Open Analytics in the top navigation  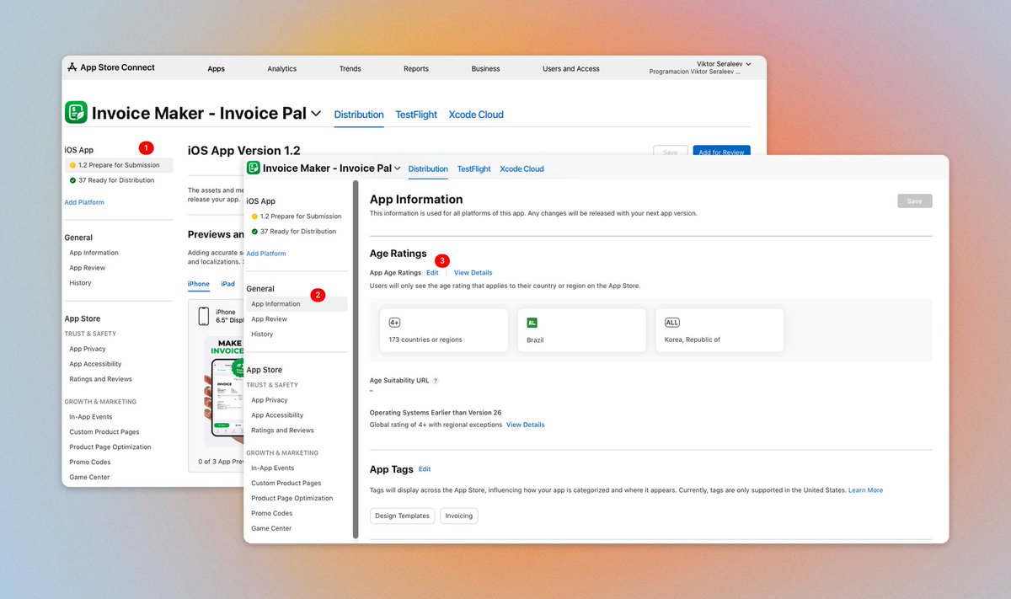pyautogui.click(x=282, y=69)
